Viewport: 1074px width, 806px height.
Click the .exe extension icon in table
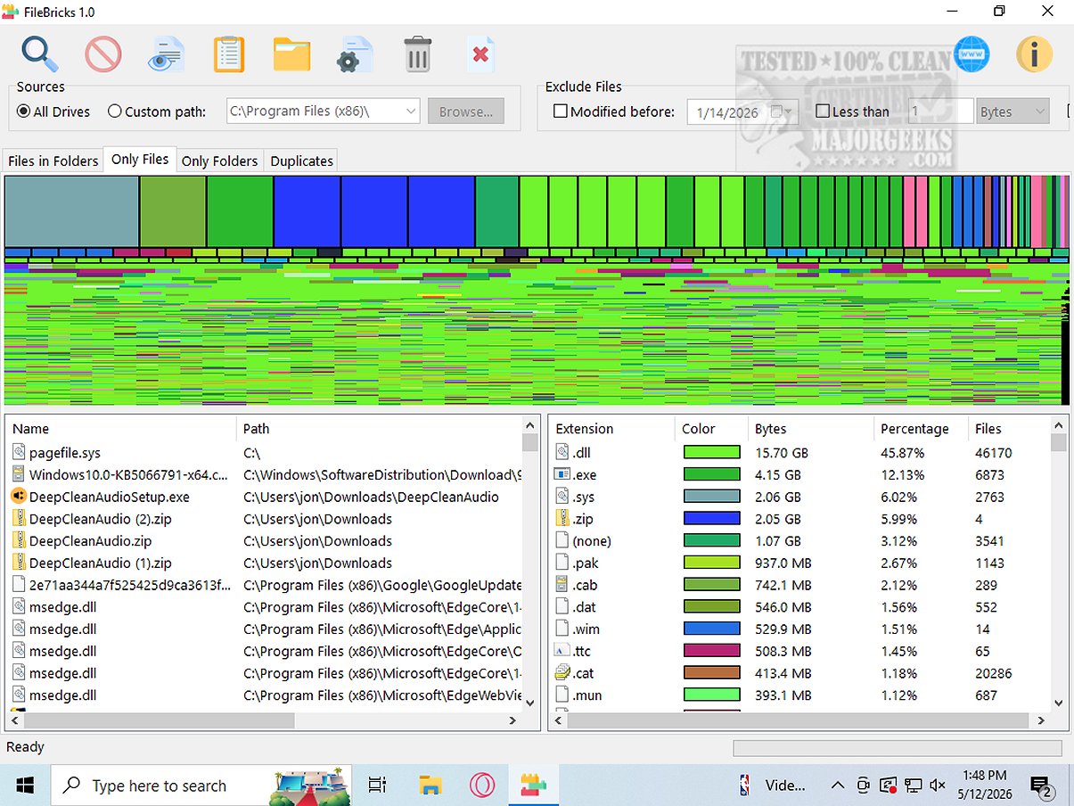[562, 475]
